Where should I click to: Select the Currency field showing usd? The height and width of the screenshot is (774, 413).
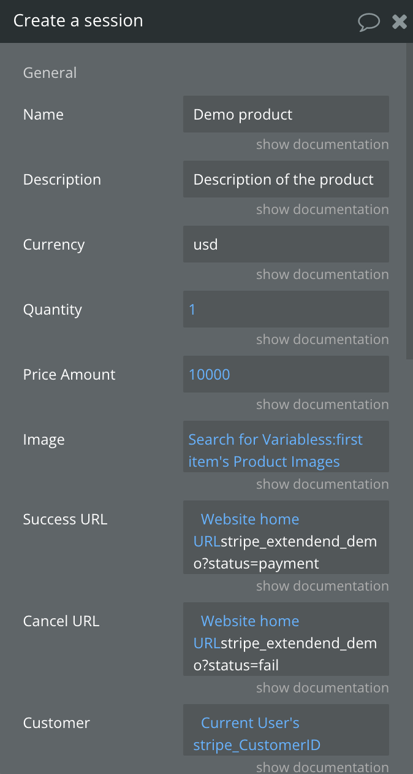point(286,244)
